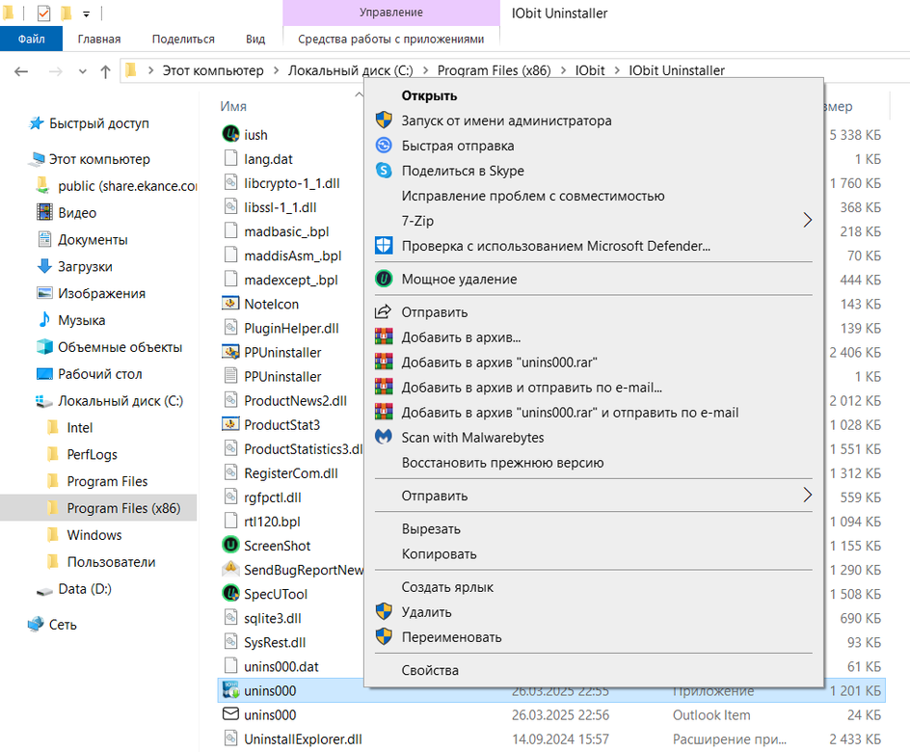Viewport: 910px width, 752px height.
Task: Select the iush application icon in the file list
Action: [x=230, y=134]
